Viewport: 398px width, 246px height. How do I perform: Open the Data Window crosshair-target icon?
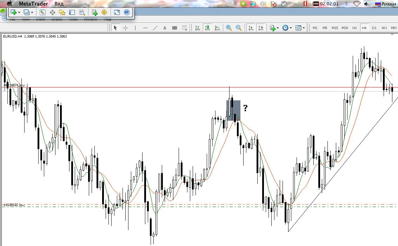click(52, 12)
